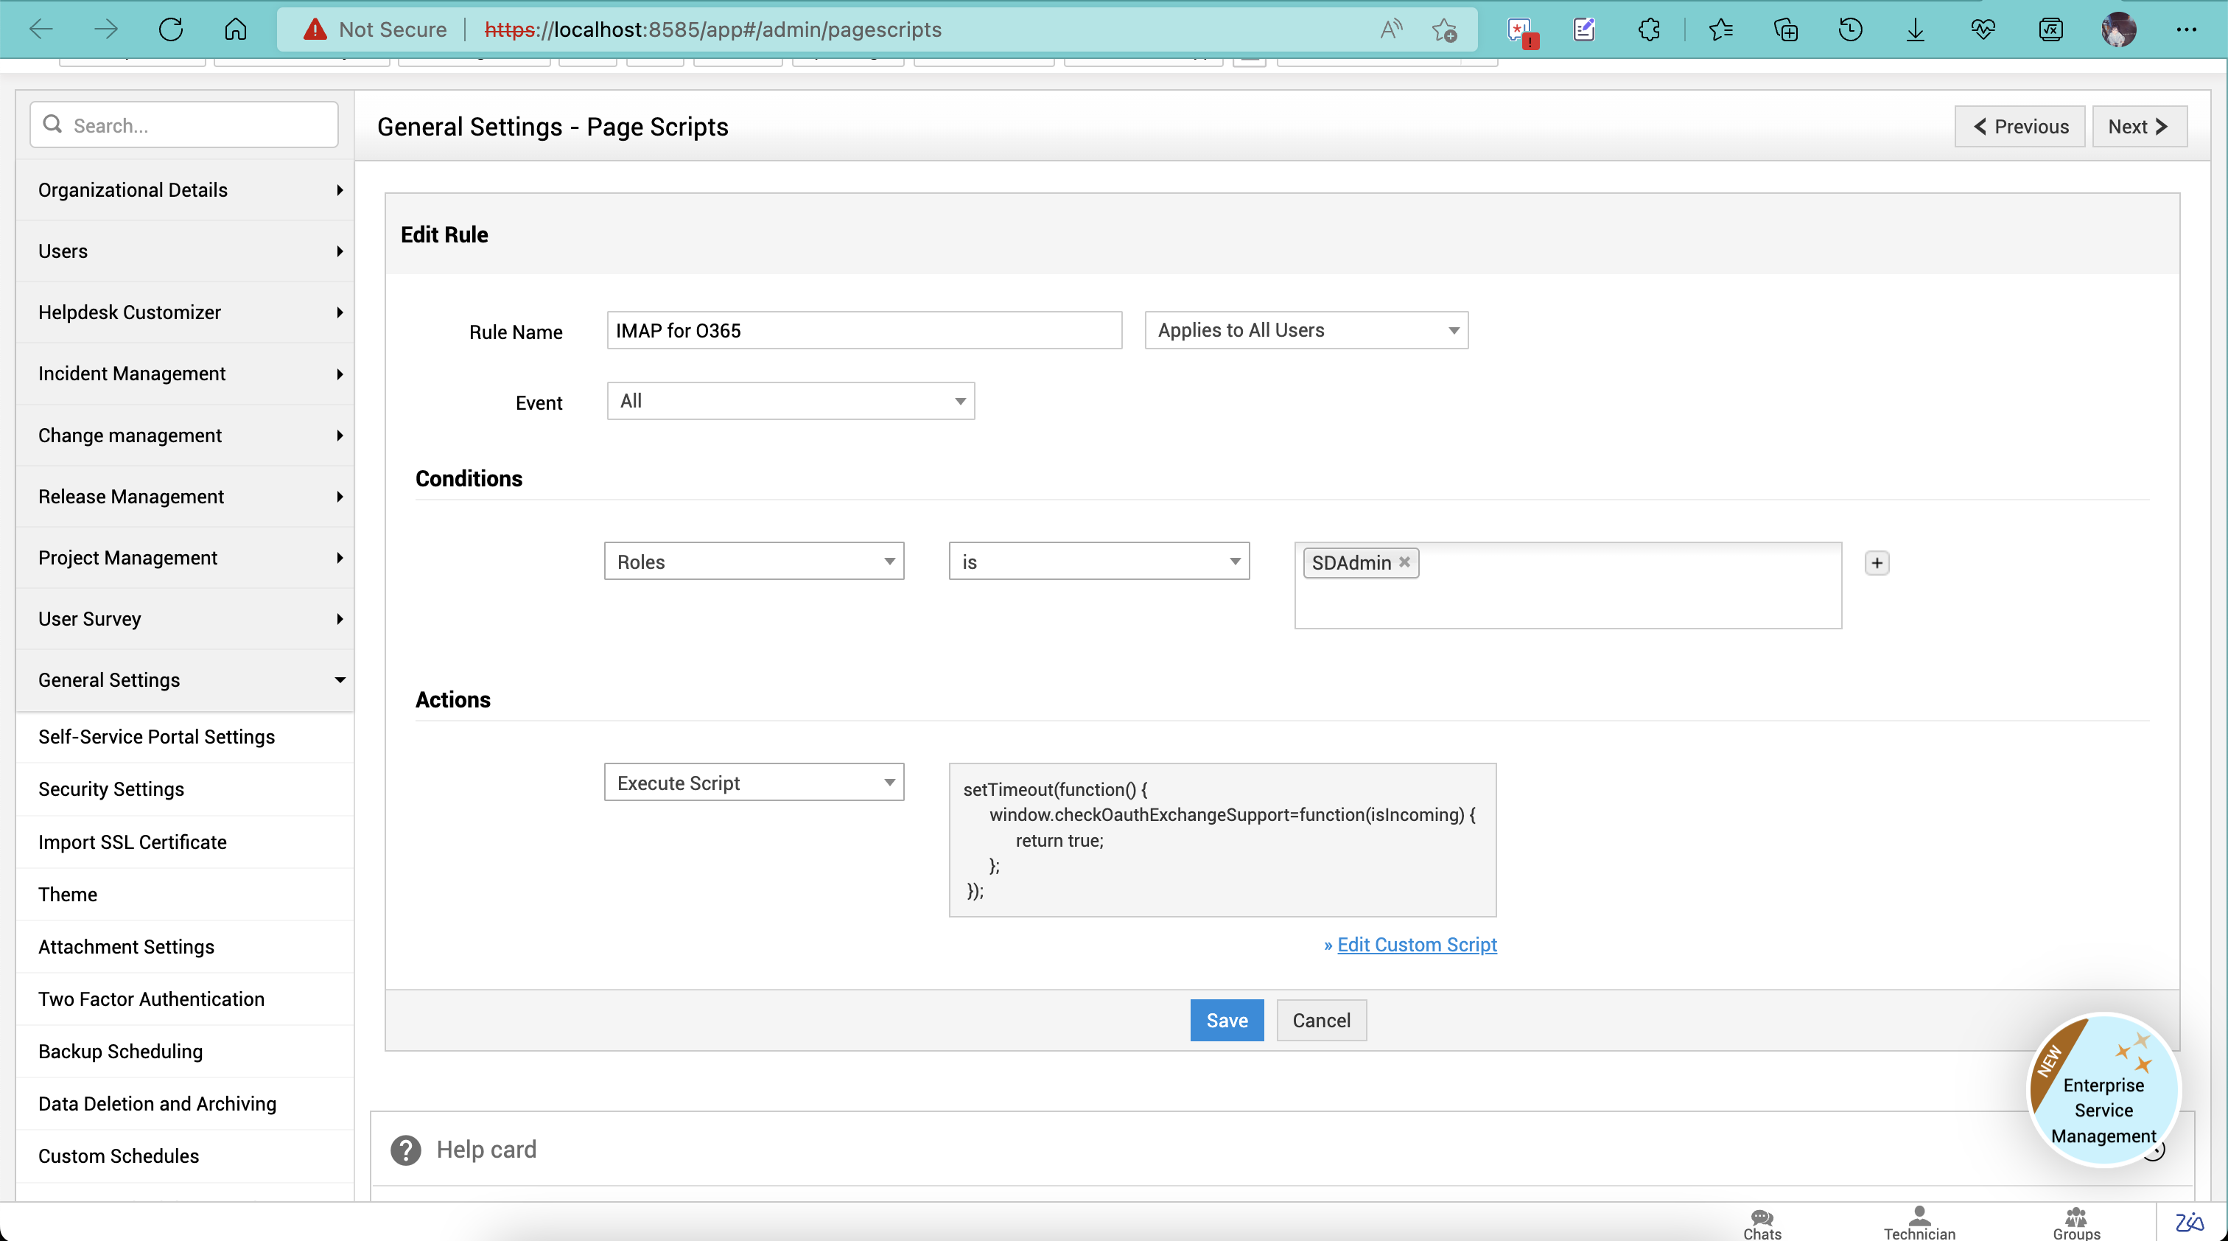Image resolution: width=2228 pixels, height=1241 pixels.
Task: Open Two Factor Authentication settings
Action: click(x=151, y=999)
